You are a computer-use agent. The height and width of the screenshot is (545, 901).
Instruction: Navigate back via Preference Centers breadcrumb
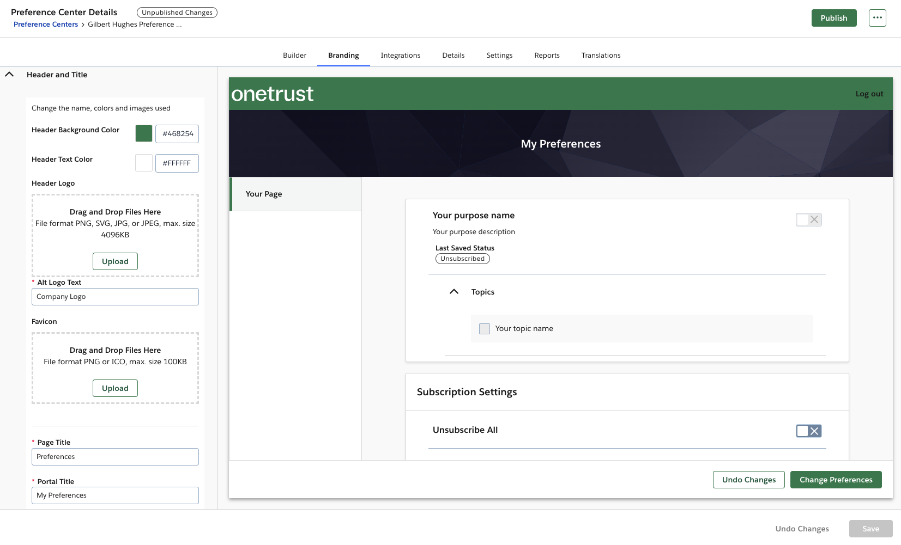pyautogui.click(x=45, y=24)
